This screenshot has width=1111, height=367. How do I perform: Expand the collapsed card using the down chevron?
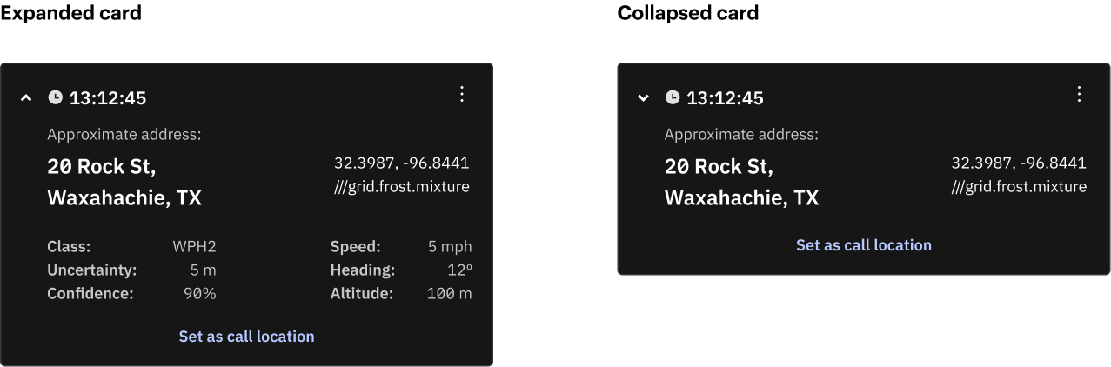click(643, 98)
